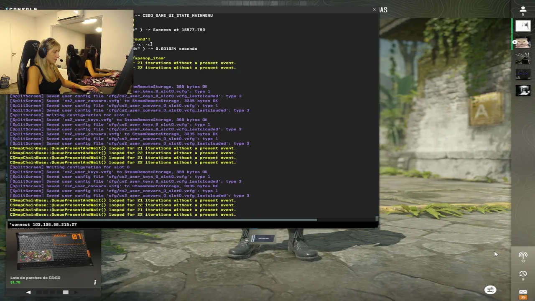Select the friend avatar with radiating lines
Viewport: 535px width, 301px height.
(523, 59)
